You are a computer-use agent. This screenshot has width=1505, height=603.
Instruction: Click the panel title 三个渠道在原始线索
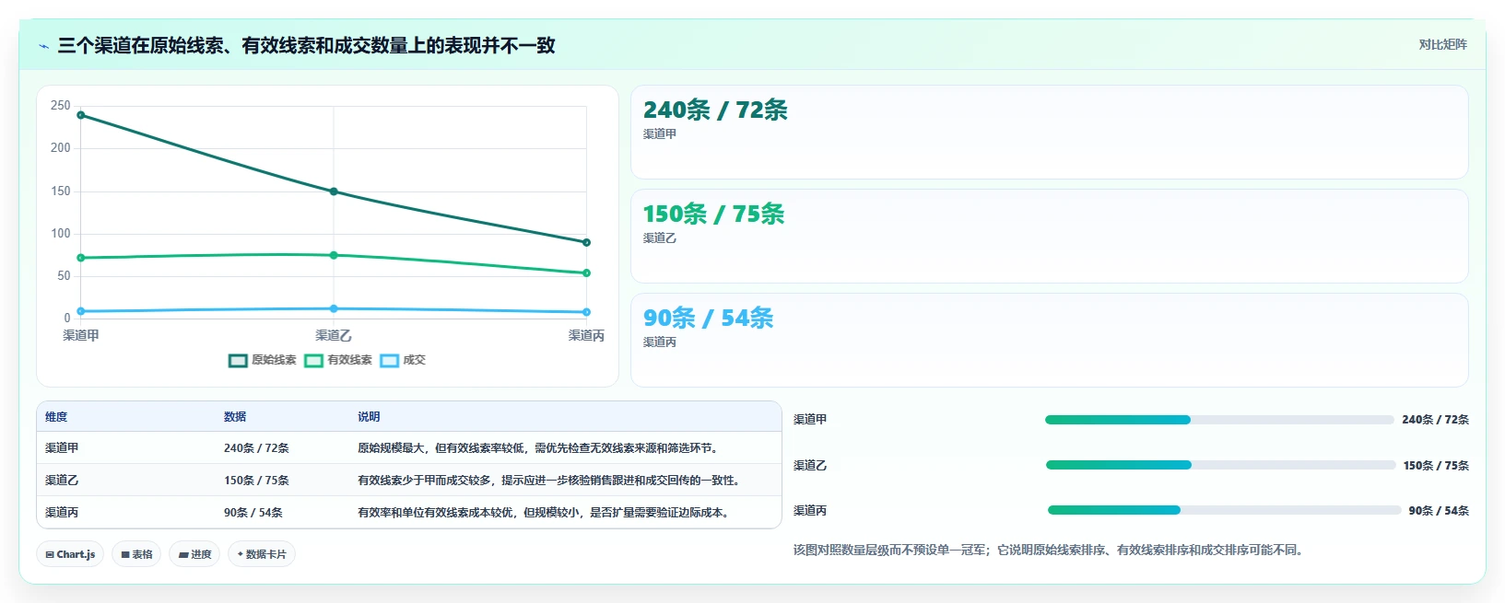(x=306, y=45)
